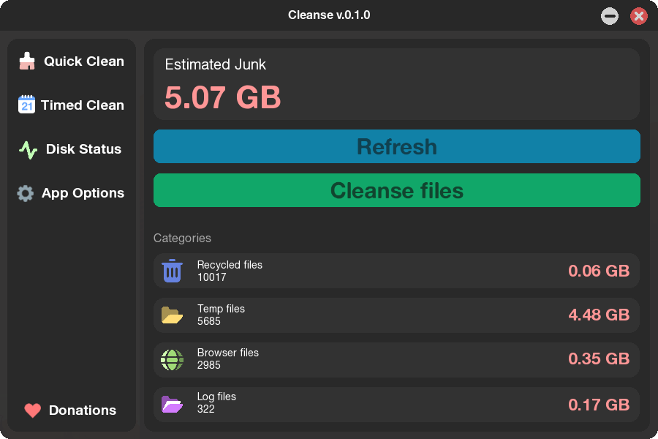Open Timed Clean via the calendar icon
Image resolution: width=658 pixels, height=439 pixels.
point(26,105)
